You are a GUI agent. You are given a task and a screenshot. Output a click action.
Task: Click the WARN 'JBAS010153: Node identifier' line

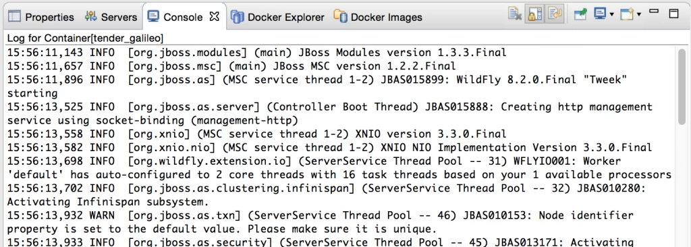[x=321, y=216]
